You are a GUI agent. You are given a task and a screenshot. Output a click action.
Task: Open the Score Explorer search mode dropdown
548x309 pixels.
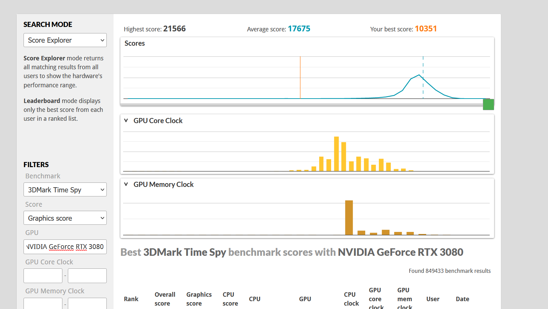pos(65,40)
